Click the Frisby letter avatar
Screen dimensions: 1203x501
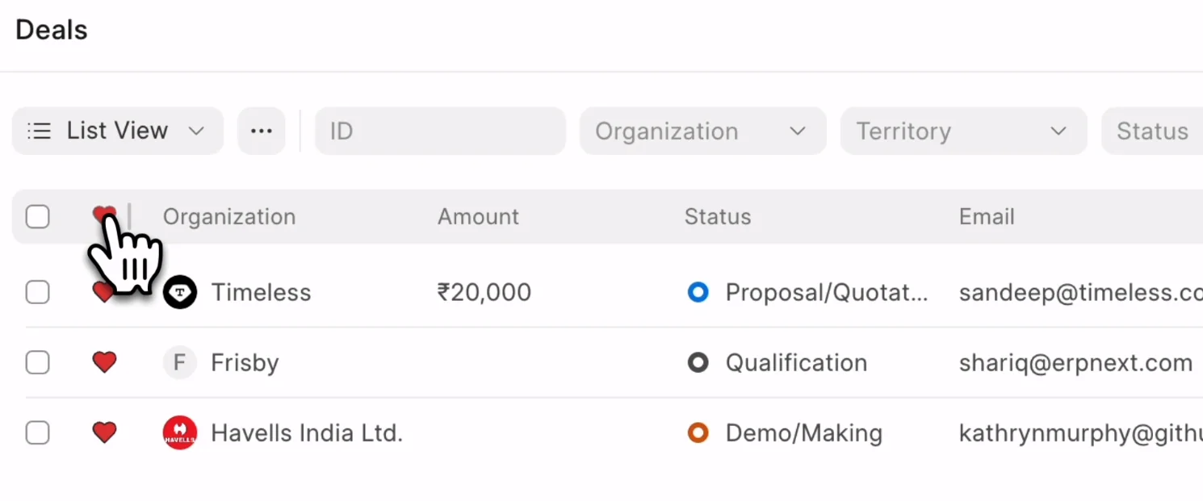[180, 363]
